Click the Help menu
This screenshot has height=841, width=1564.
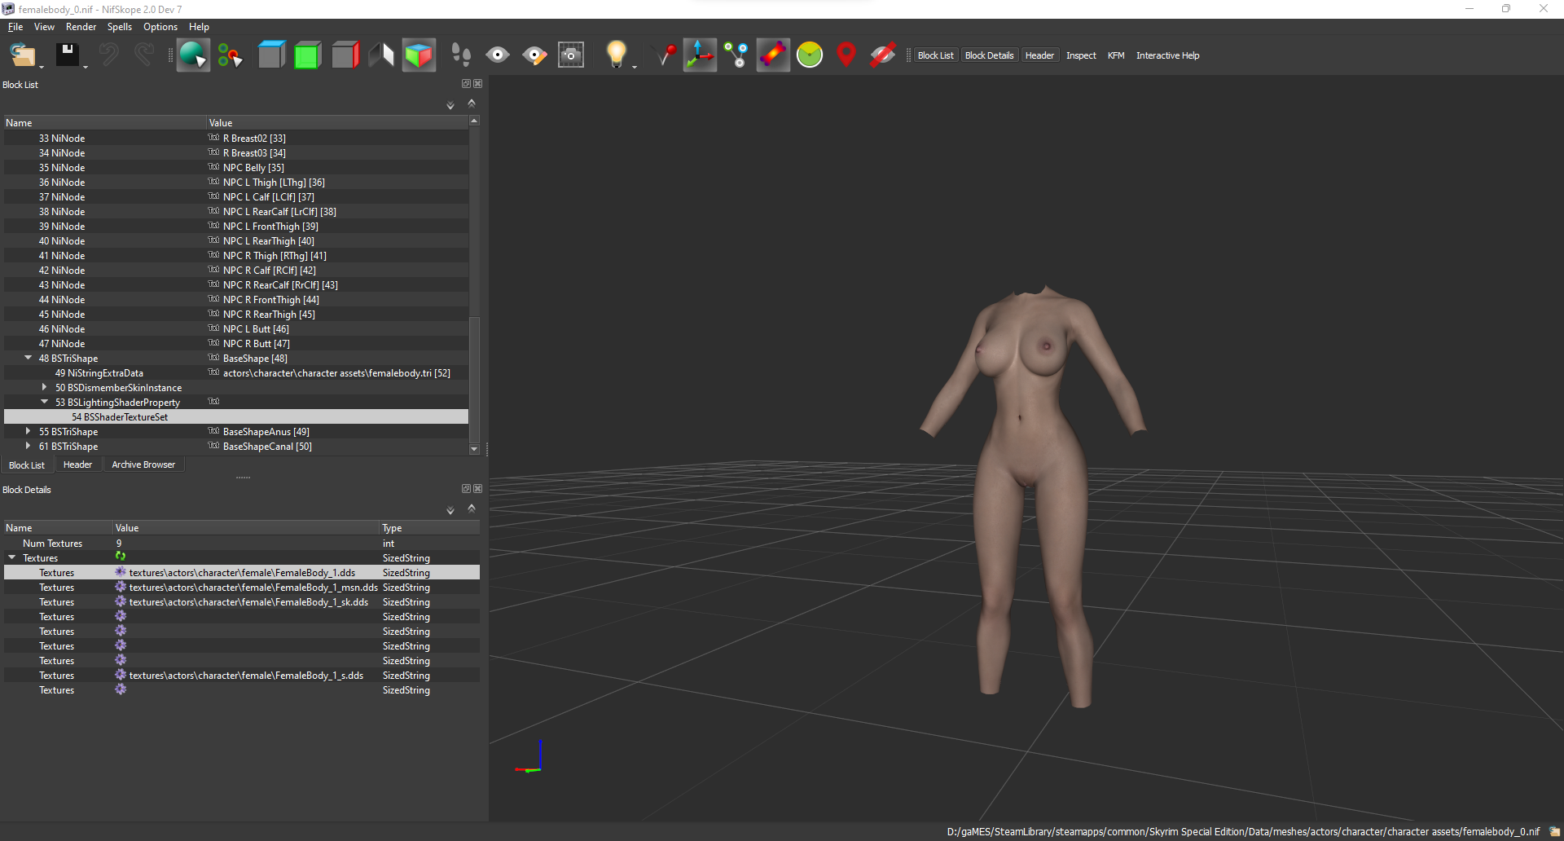click(199, 27)
